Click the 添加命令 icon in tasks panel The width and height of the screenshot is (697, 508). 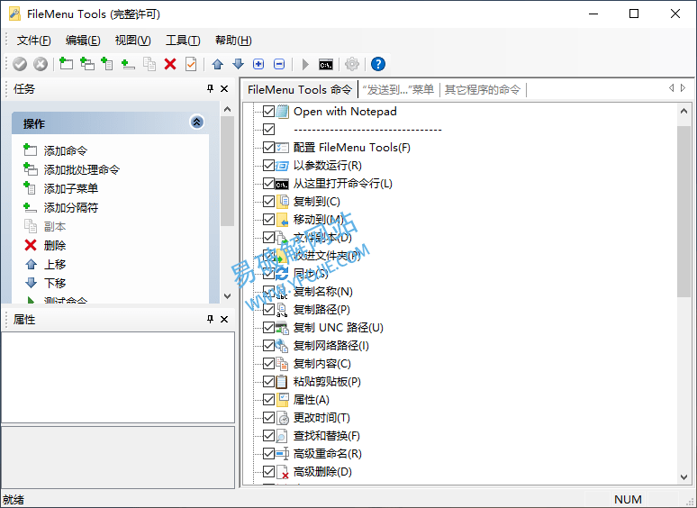[30, 150]
